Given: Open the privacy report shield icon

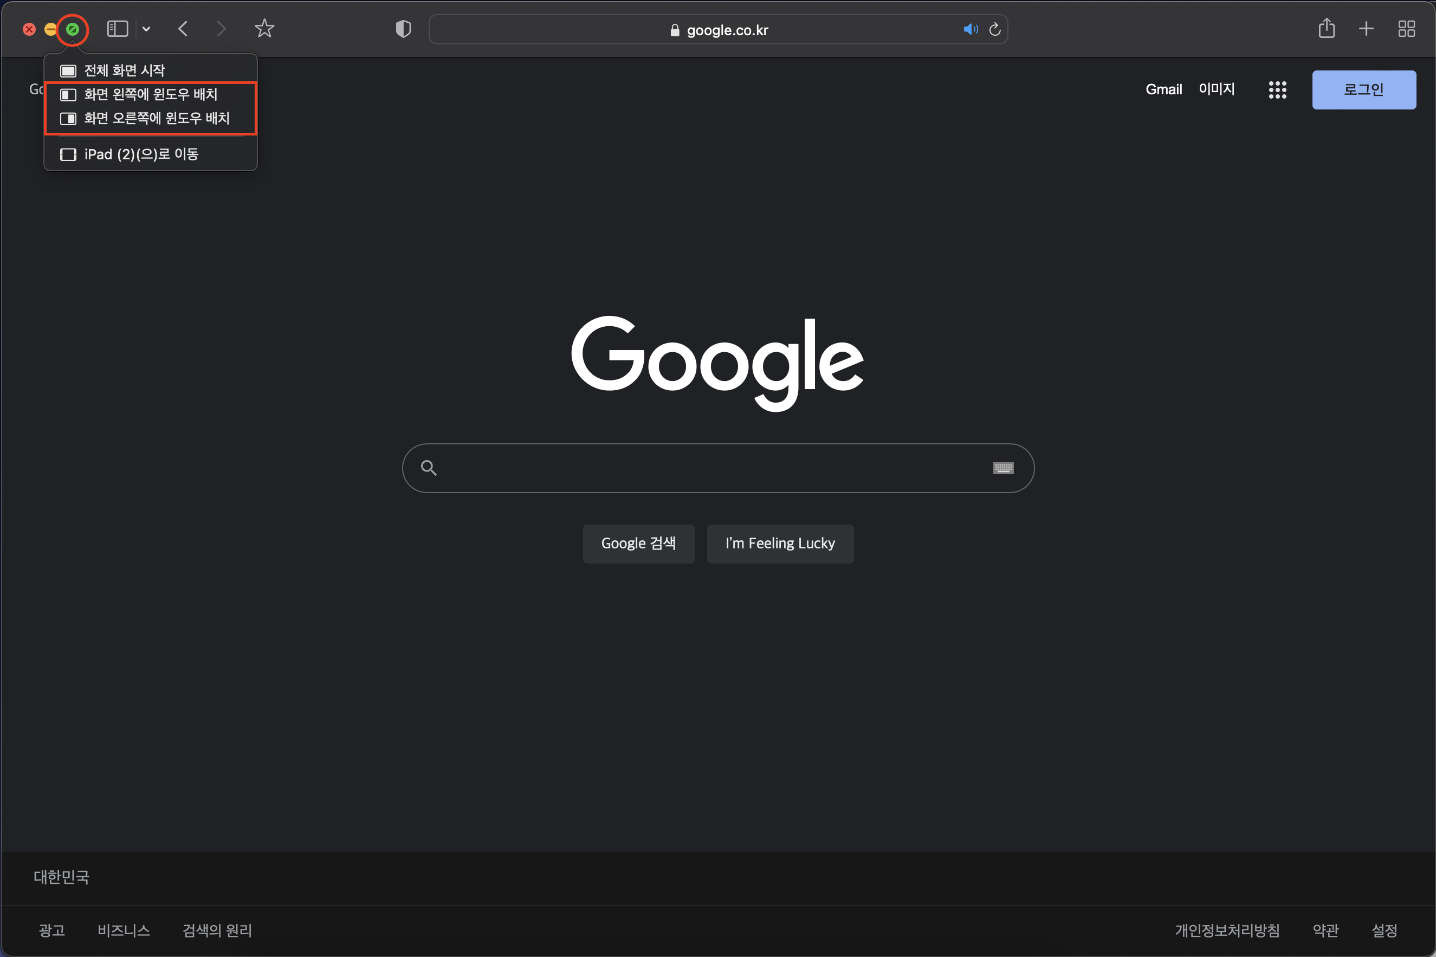Looking at the screenshot, I should [403, 29].
